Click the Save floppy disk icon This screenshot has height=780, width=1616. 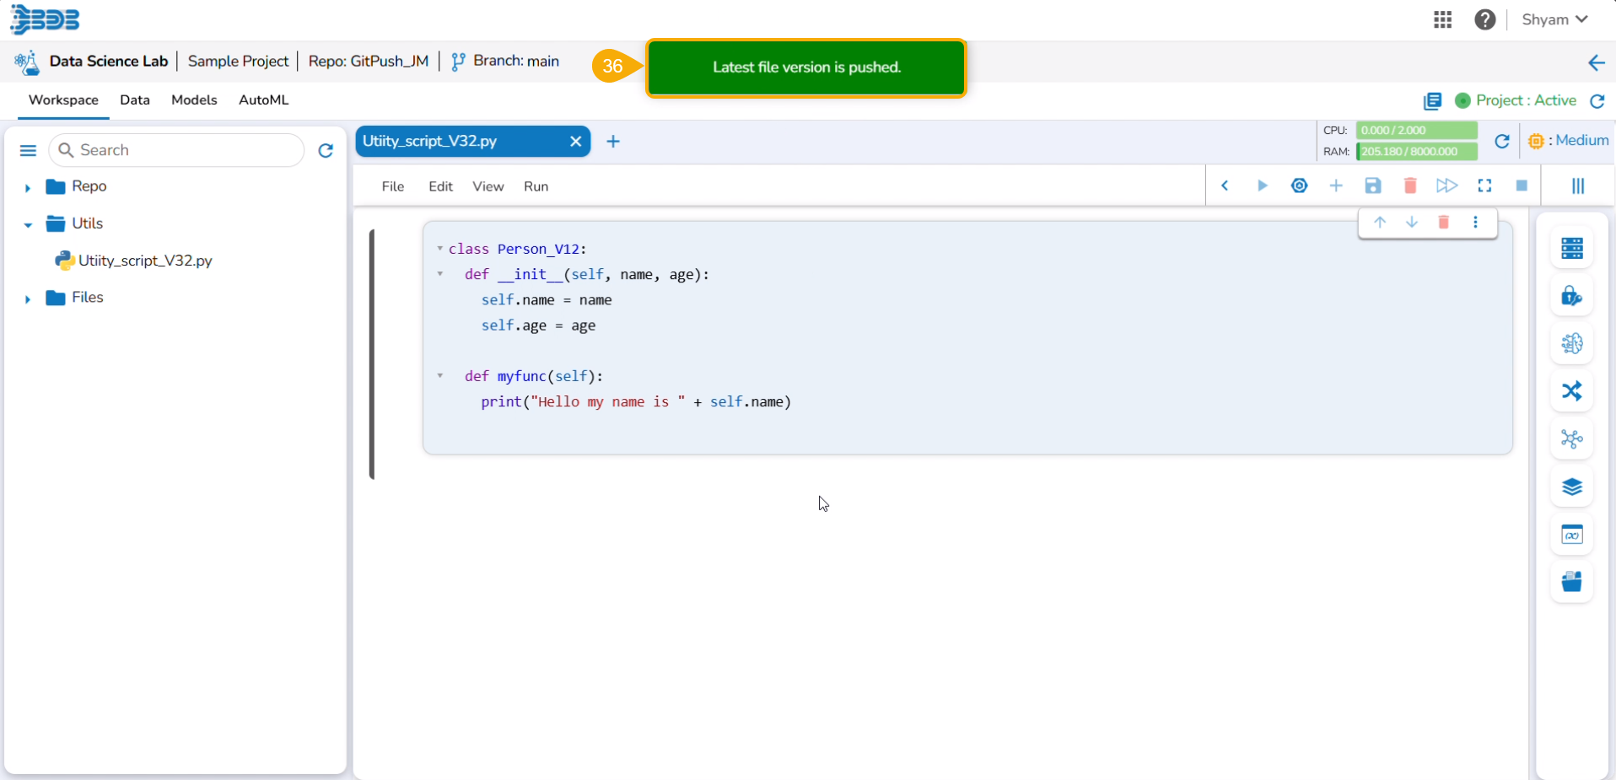tap(1373, 186)
